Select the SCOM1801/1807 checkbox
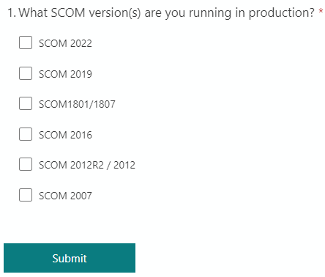 (26, 103)
